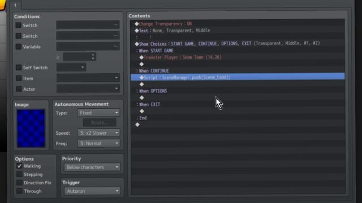Tick the Variable condition checkbox

19,47
